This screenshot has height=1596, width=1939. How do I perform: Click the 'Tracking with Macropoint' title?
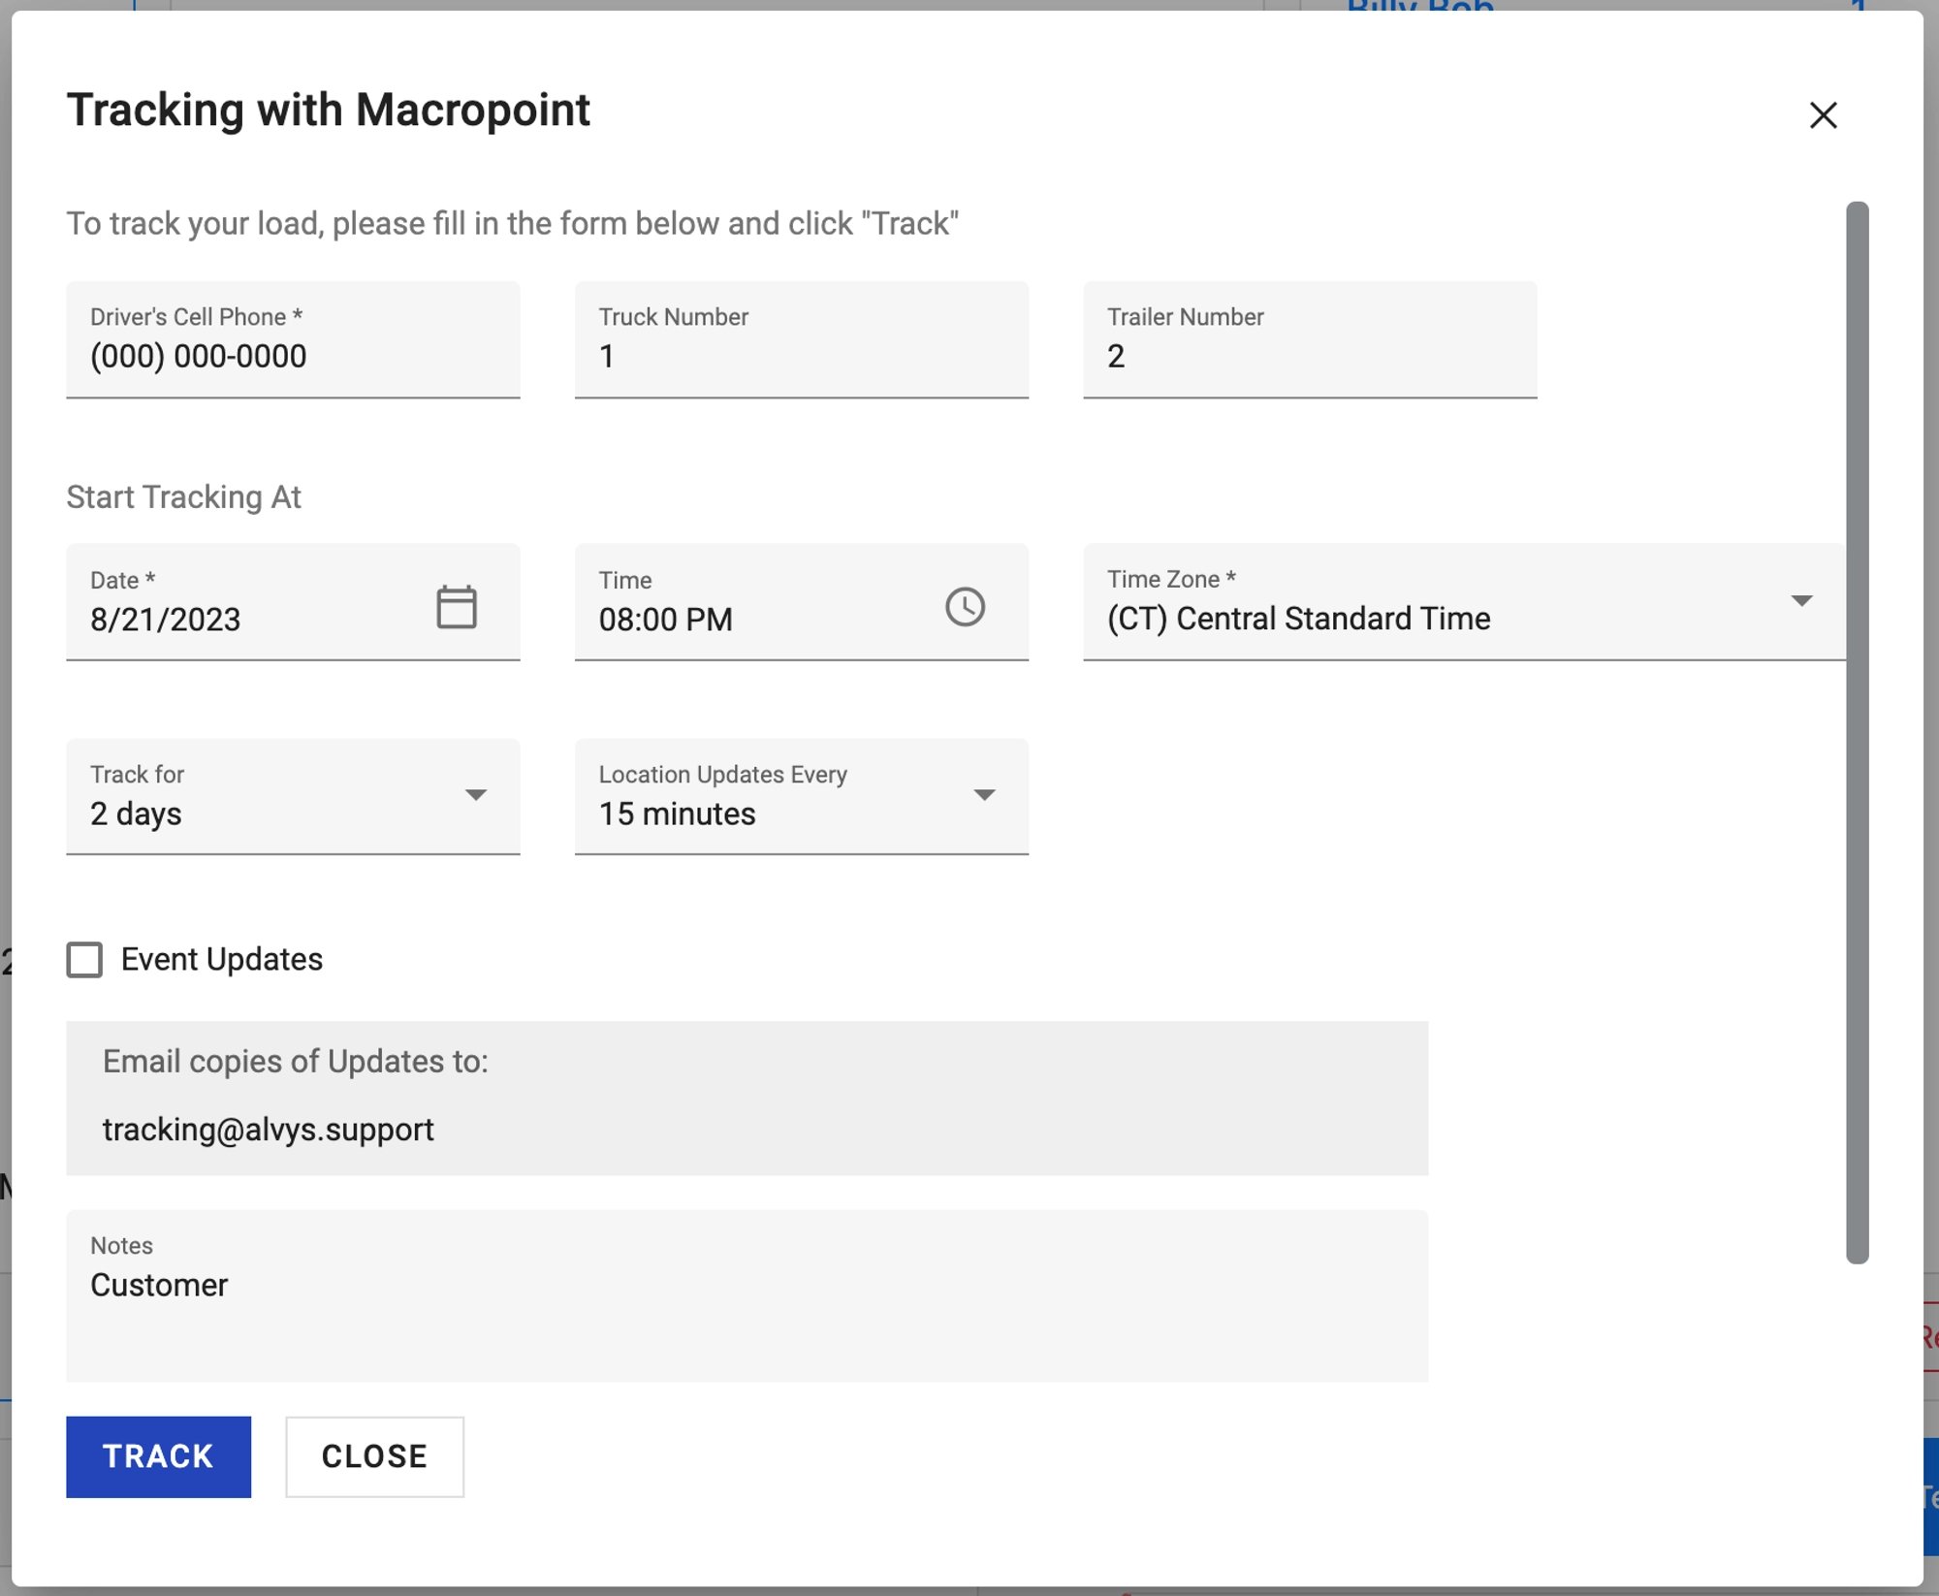coord(328,110)
